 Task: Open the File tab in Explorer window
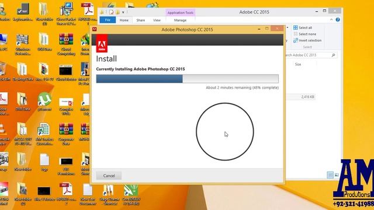tap(108, 20)
